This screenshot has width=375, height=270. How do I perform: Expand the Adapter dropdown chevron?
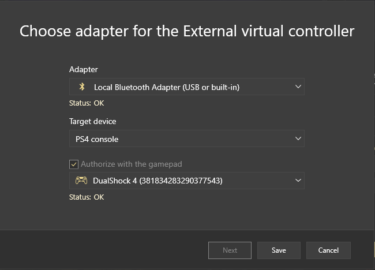point(298,87)
